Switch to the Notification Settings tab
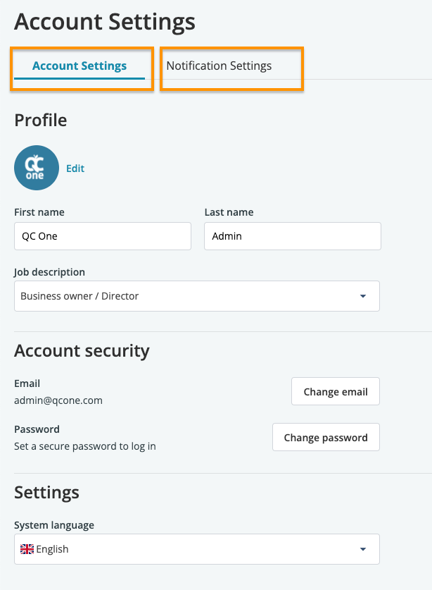Image resolution: width=432 pixels, height=590 pixels. [x=219, y=66]
